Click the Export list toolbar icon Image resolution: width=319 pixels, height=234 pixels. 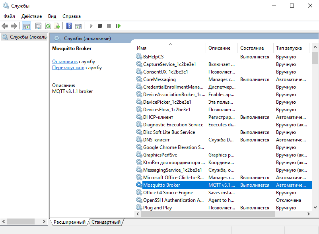[x=57, y=26]
